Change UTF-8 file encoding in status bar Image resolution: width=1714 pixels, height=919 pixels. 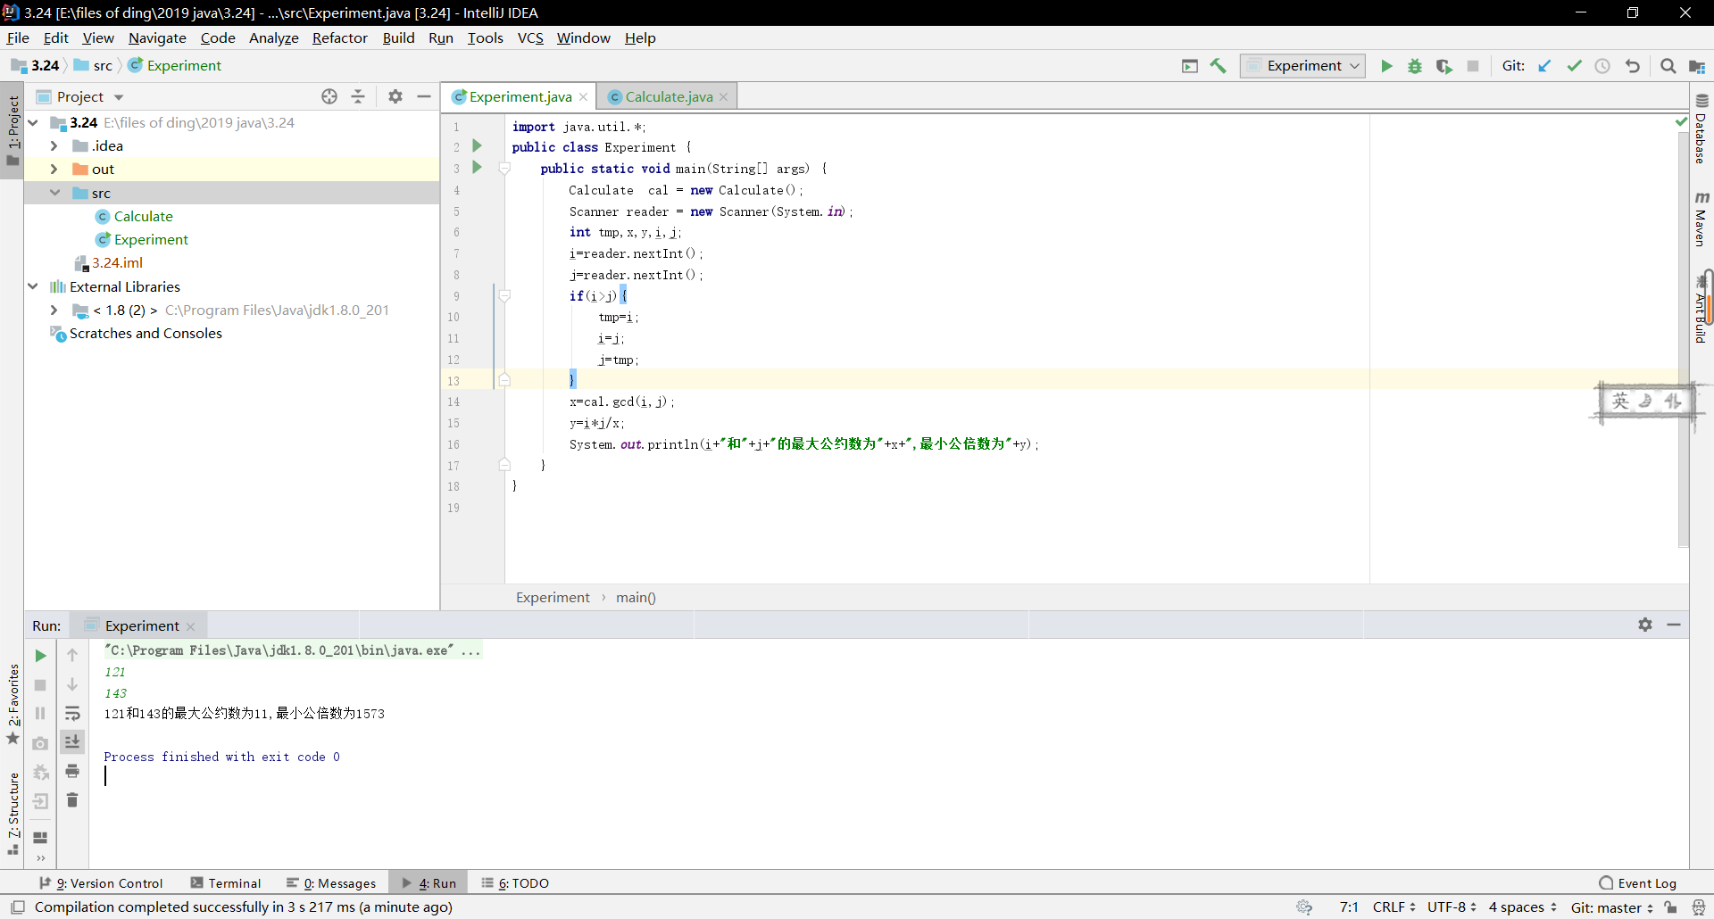[x=1452, y=907]
